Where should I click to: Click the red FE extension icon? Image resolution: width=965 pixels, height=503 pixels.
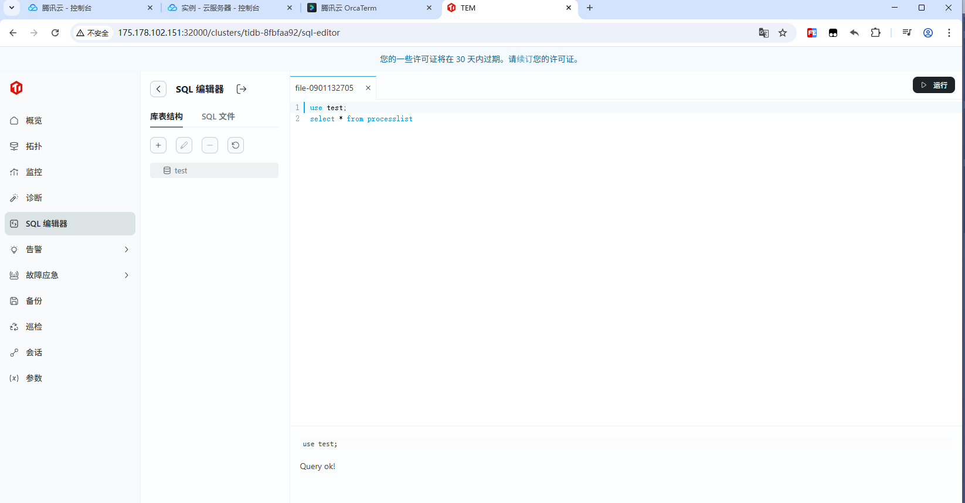pyautogui.click(x=812, y=33)
